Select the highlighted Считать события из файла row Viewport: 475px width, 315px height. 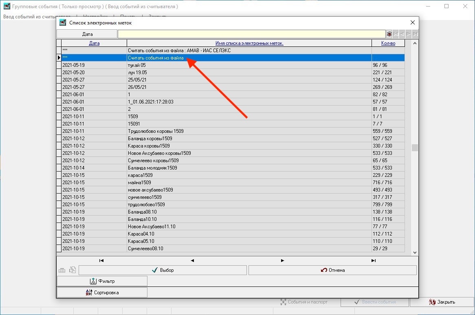tap(233, 58)
